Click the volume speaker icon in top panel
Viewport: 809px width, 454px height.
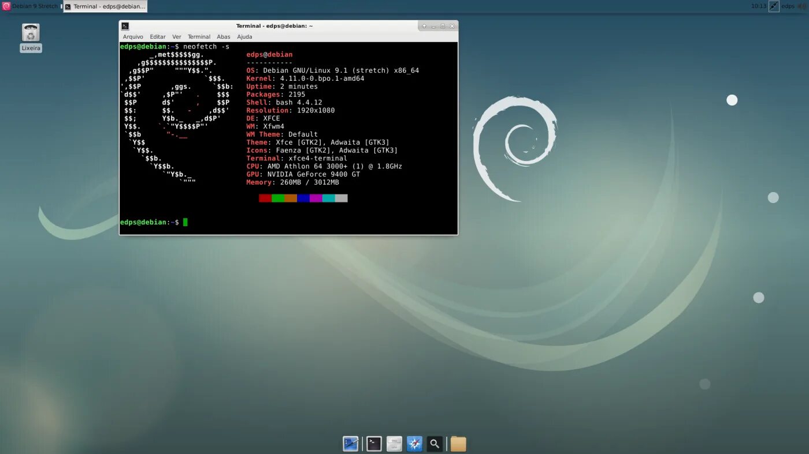(801, 6)
